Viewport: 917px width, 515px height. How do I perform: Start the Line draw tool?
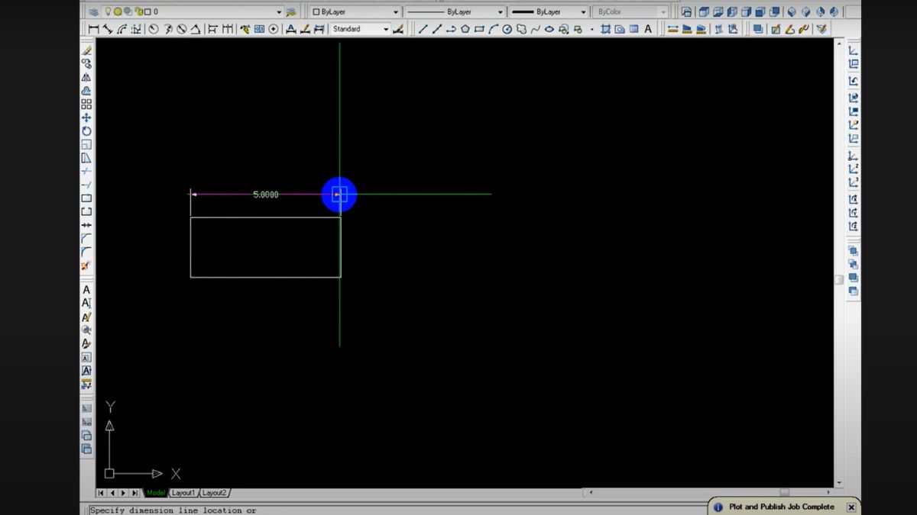click(x=423, y=29)
